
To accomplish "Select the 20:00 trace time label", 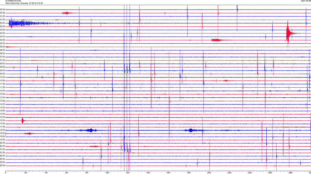I will coord(3,143).
